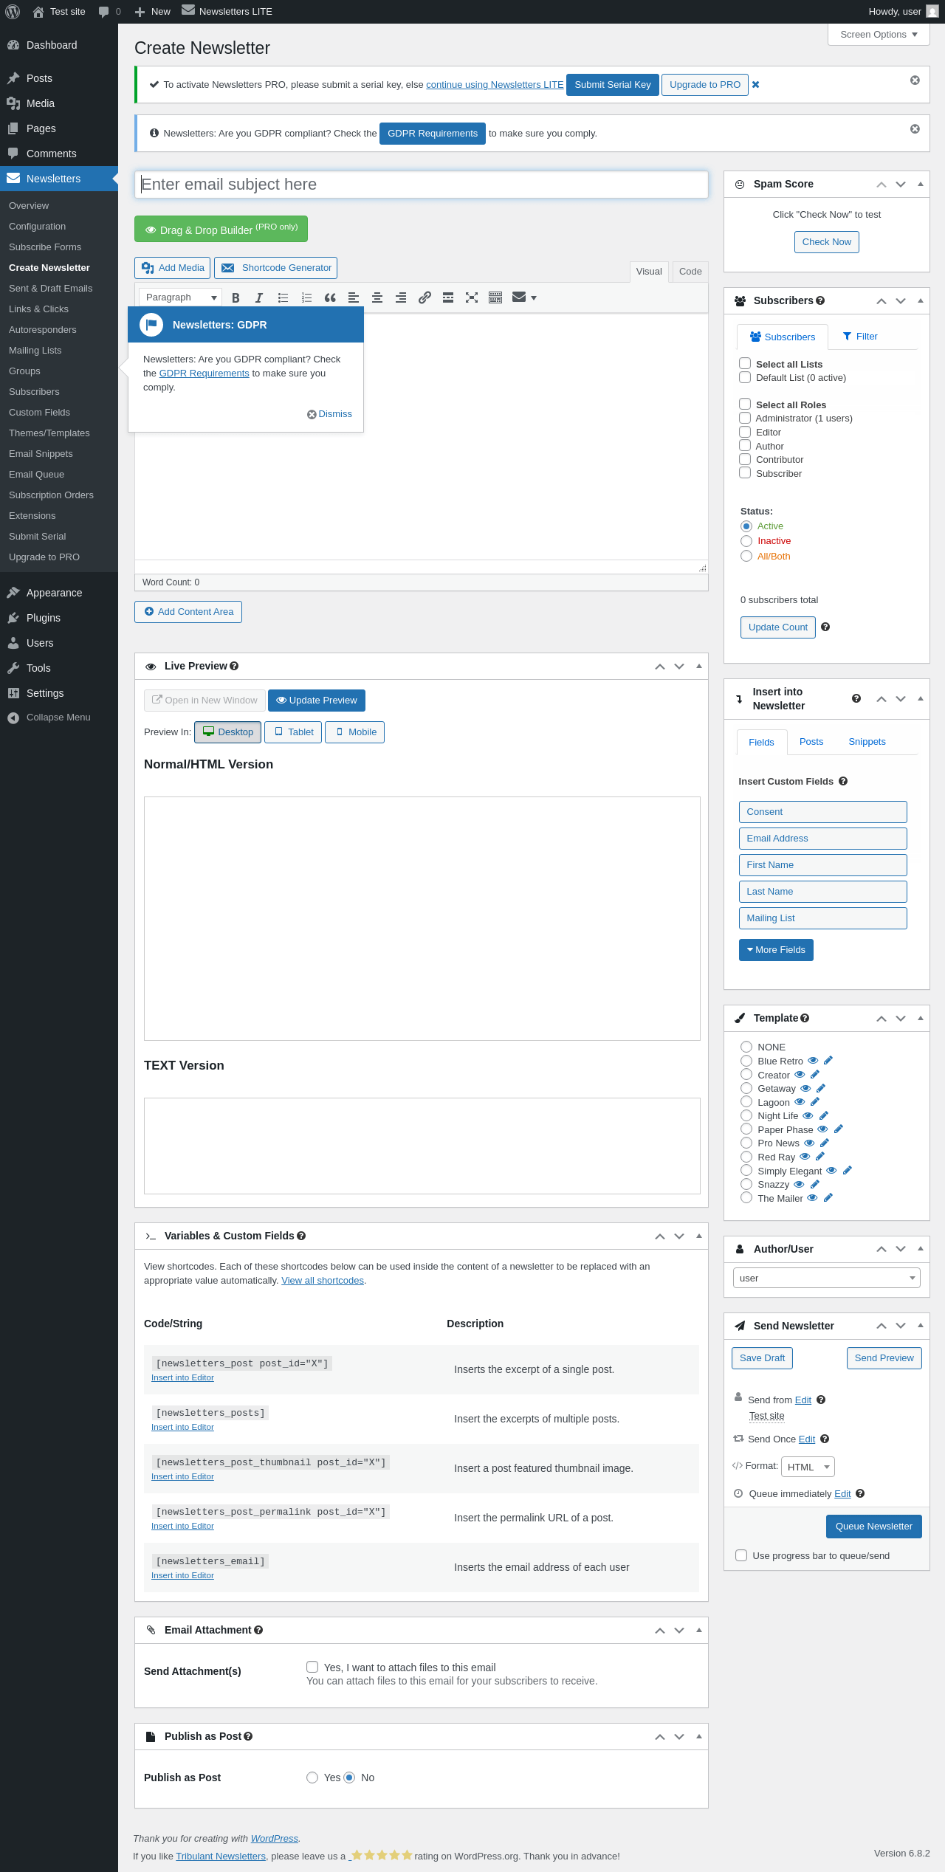
Task: Insert a bulleted list in editor
Action: [283, 297]
